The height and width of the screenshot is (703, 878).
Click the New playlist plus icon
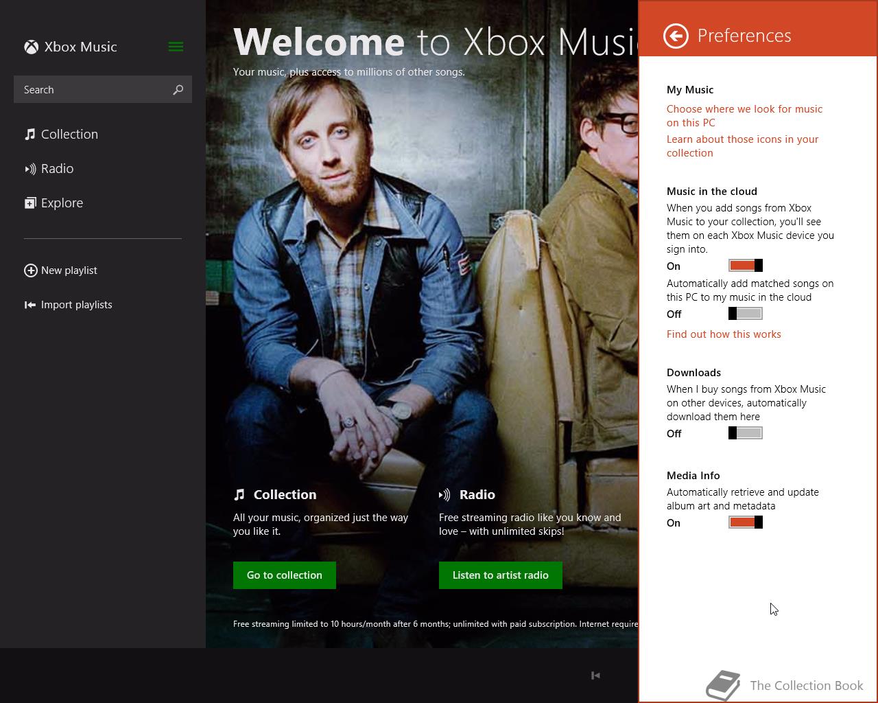[x=31, y=270]
